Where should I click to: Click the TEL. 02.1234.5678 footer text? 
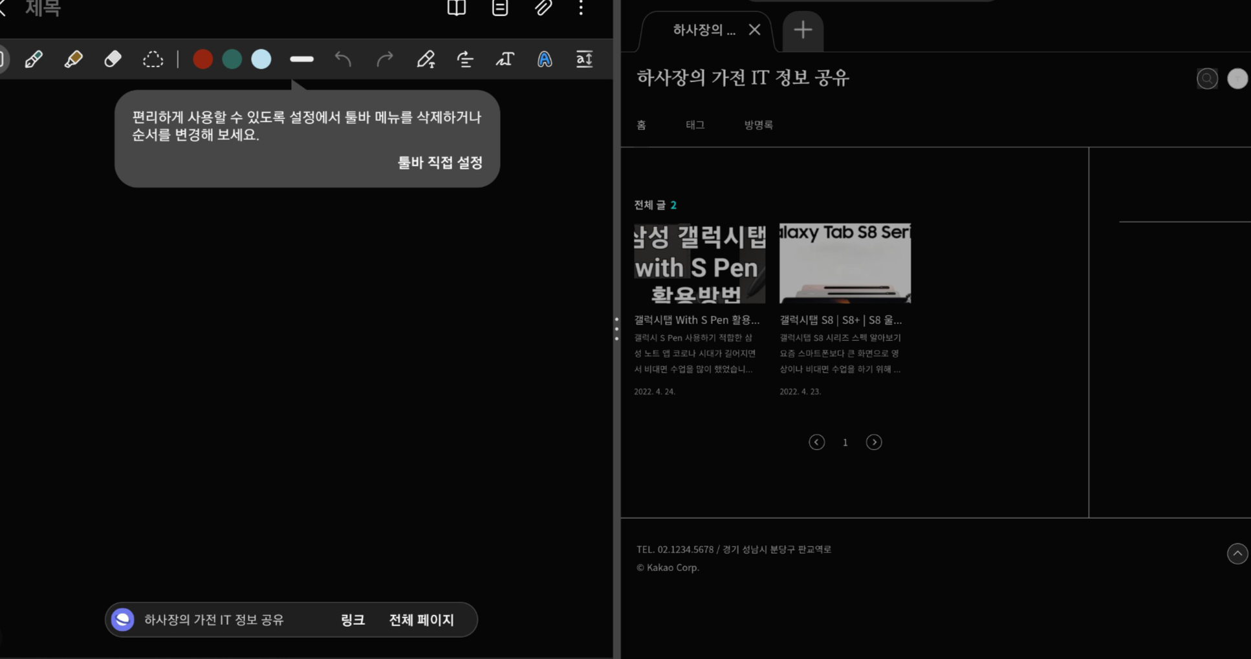734,550
